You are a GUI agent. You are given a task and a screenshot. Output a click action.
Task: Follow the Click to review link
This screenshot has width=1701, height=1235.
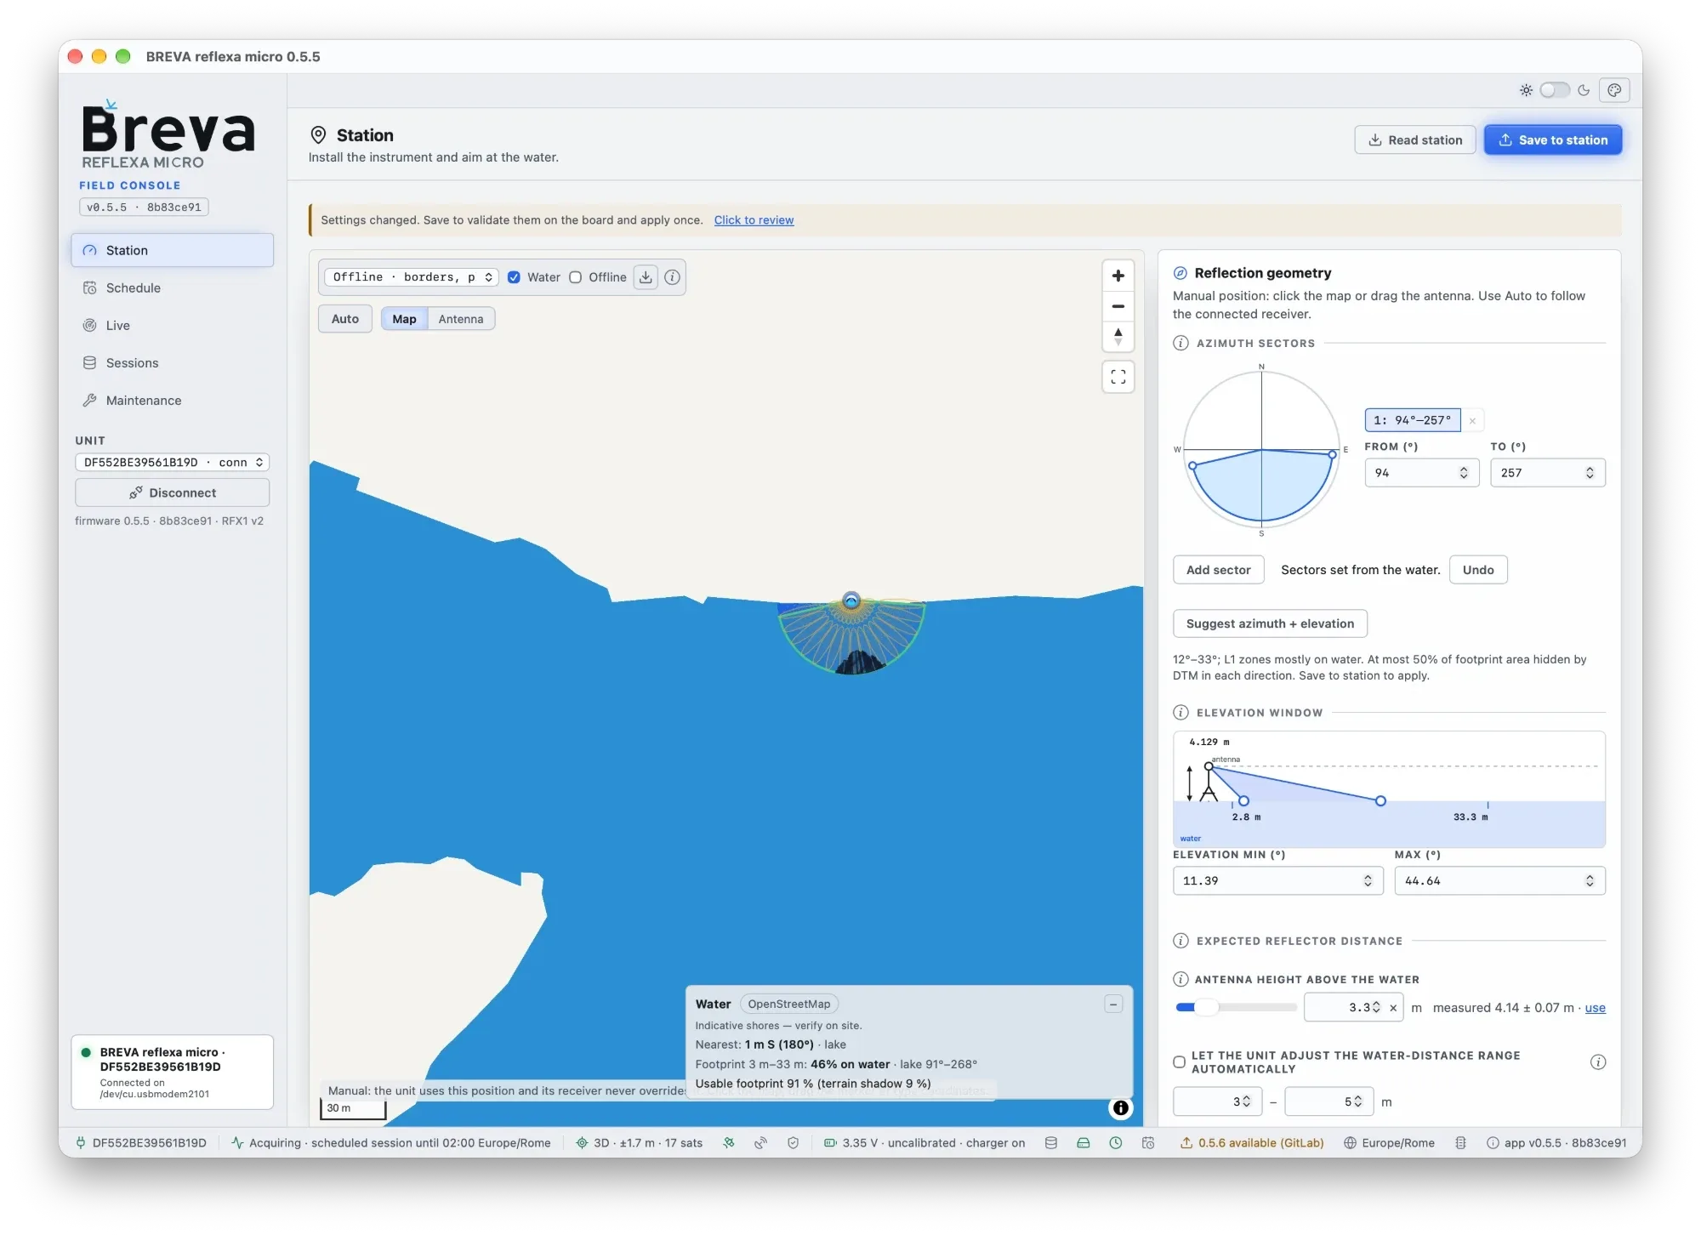[754, 220]
